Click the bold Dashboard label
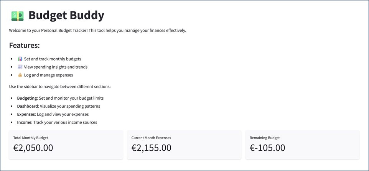Viewport: 369px width, 171px height. click(x=27, y=106)
